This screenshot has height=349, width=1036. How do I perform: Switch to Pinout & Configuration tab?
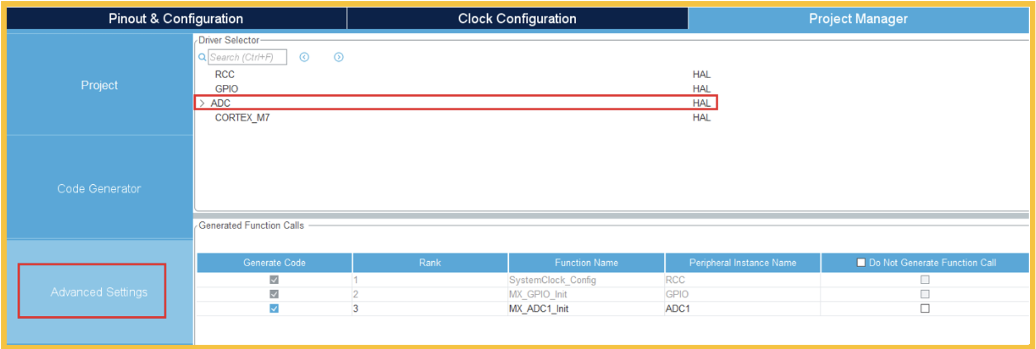(x=176, y=19)
